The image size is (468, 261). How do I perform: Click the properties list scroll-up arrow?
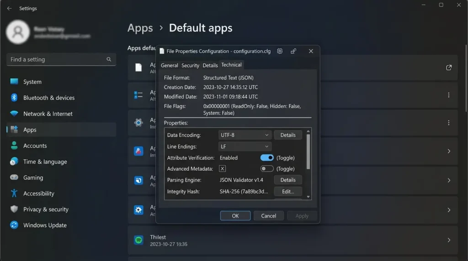pyautogui.click(x=308, y=131)
